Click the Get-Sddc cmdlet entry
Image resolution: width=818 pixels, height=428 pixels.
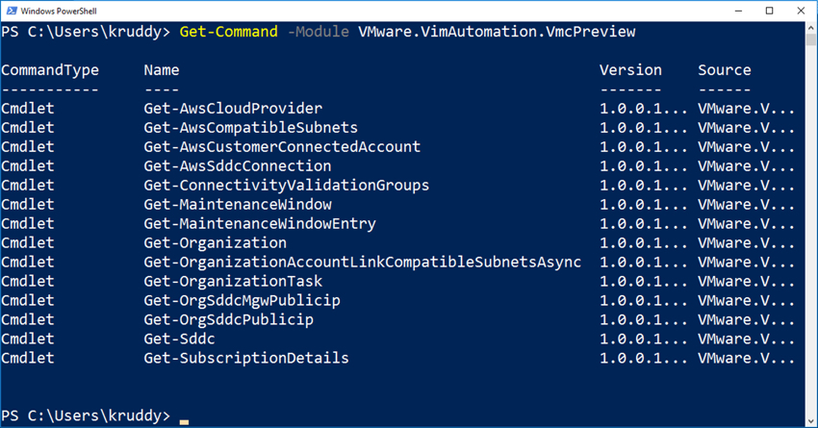[x=179, y=339]
